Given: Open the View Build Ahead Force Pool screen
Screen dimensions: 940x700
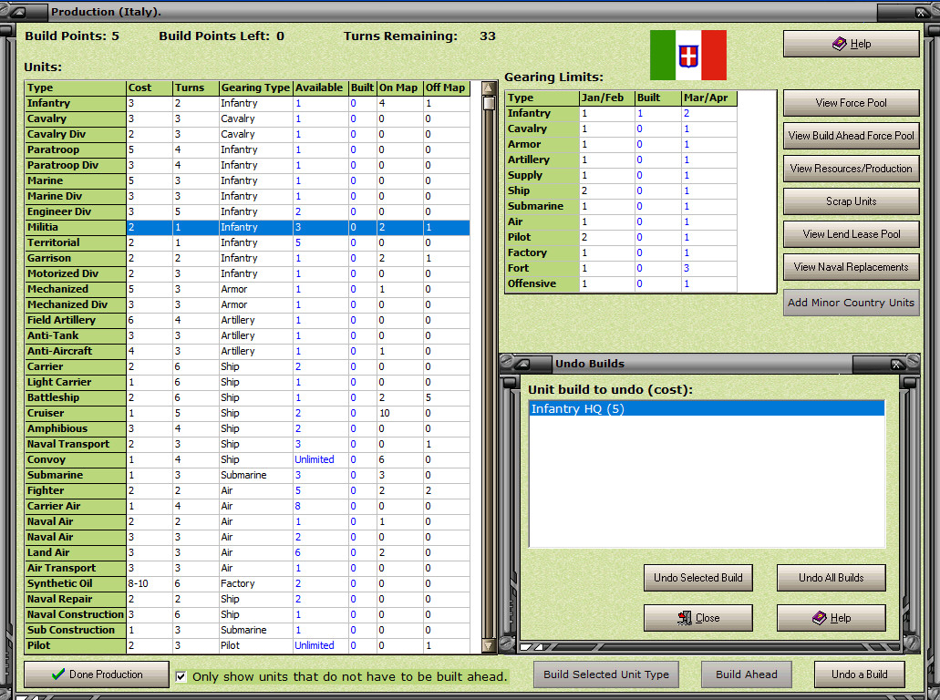Looking at the screenshot, I should pyautogui.click(x=850, y=136).
